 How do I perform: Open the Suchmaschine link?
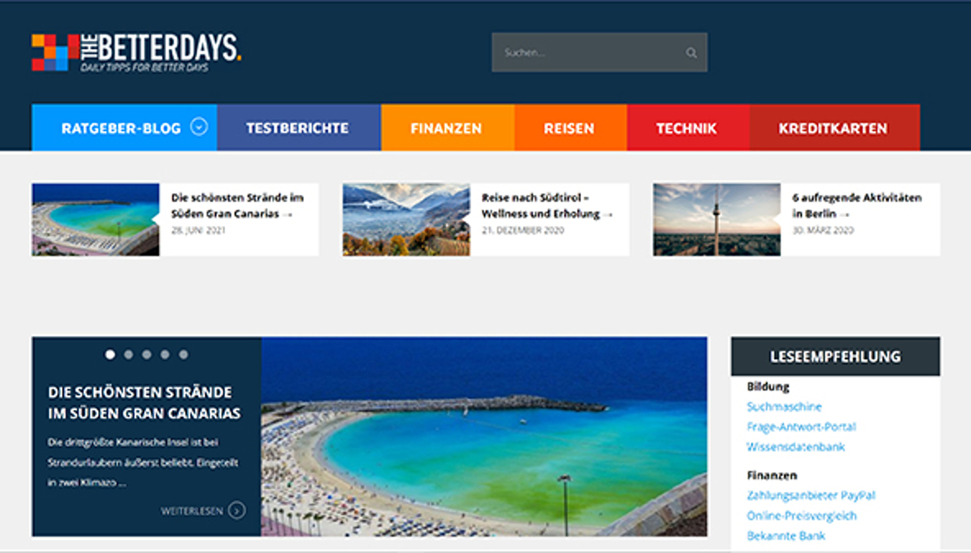click(784, 407)
